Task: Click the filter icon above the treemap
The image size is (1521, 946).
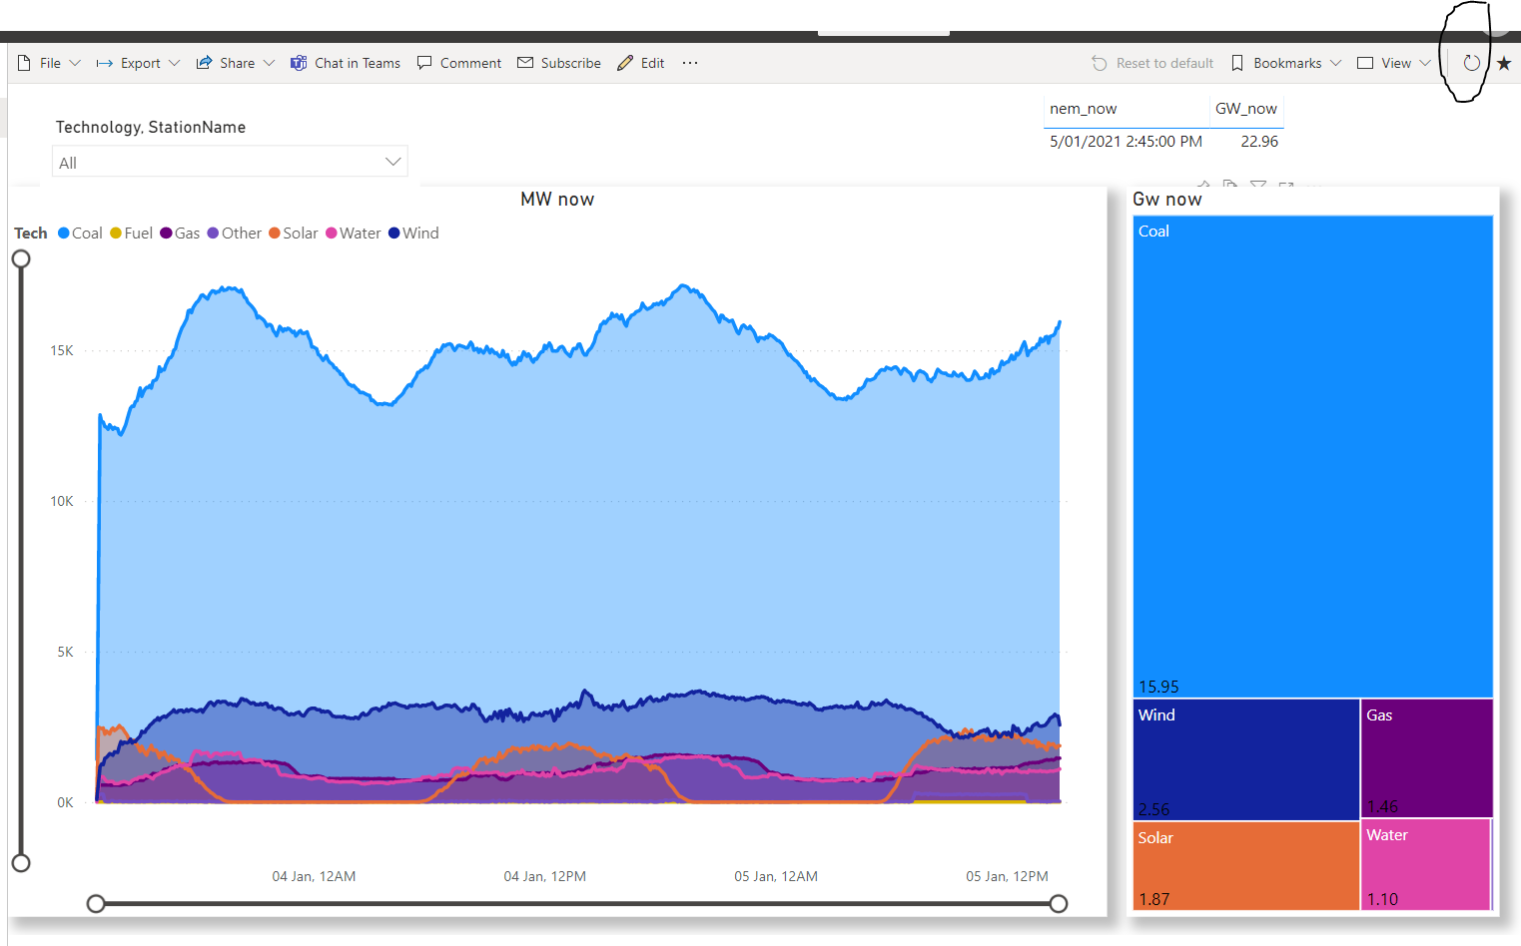Action: 1258,185
